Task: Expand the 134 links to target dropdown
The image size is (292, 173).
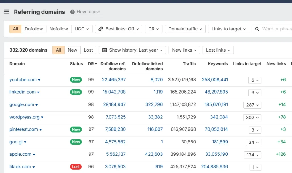Action: 253,155
